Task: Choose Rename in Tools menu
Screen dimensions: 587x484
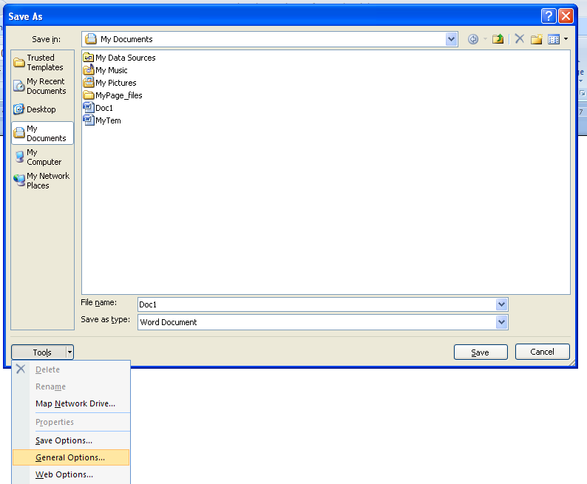Action: click(71, 386)
